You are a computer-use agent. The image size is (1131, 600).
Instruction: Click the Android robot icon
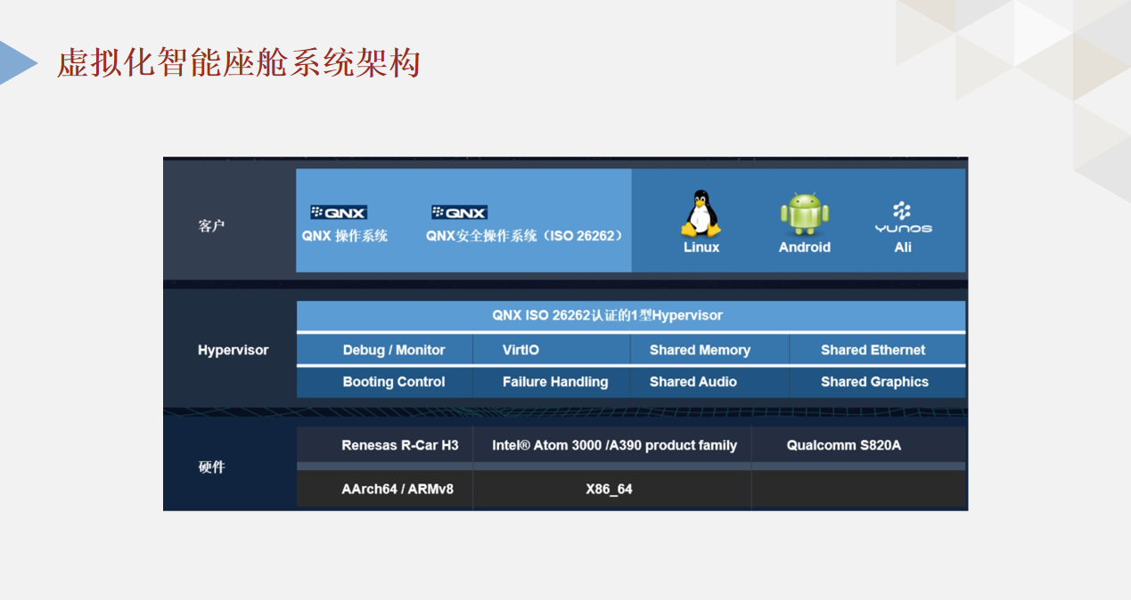(x=805, y=214)
